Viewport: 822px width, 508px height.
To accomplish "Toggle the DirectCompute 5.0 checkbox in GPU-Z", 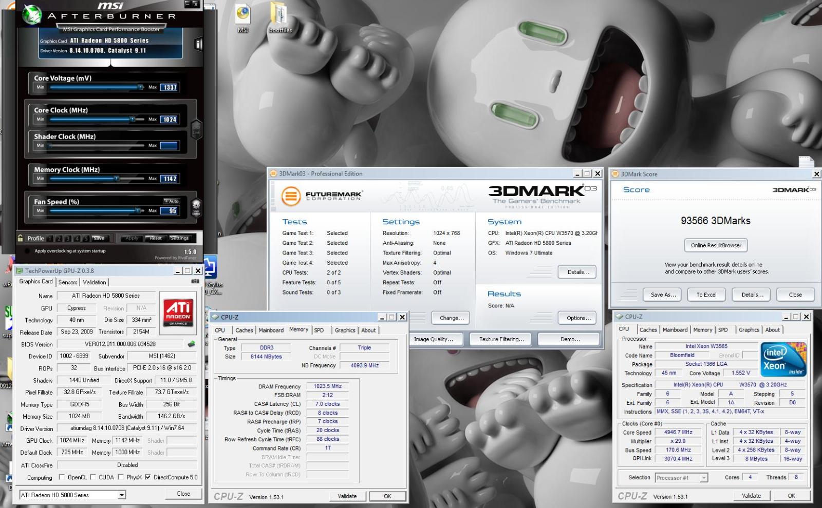I will pyautogui.click(x=148, y=477).
